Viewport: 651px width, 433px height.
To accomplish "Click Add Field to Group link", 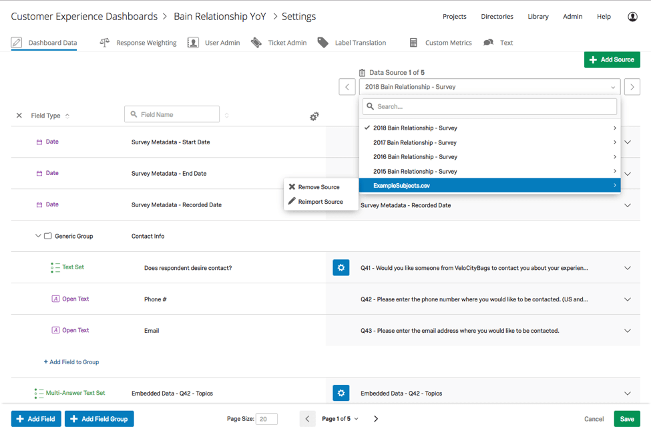I will click(71, 362).
